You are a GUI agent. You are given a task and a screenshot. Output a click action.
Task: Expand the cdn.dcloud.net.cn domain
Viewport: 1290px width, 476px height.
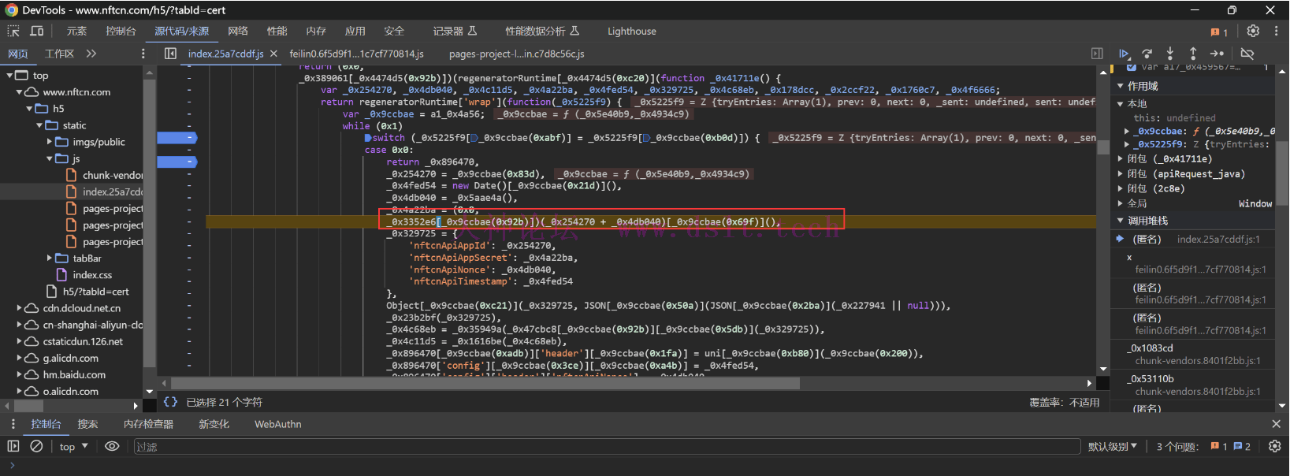tap(20, 308)
